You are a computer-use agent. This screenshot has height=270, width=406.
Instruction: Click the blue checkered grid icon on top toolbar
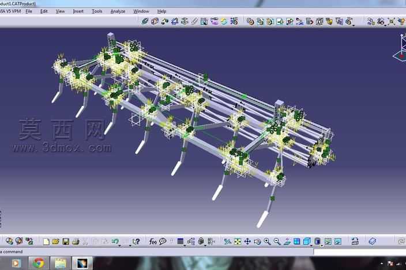click(234, 21)
